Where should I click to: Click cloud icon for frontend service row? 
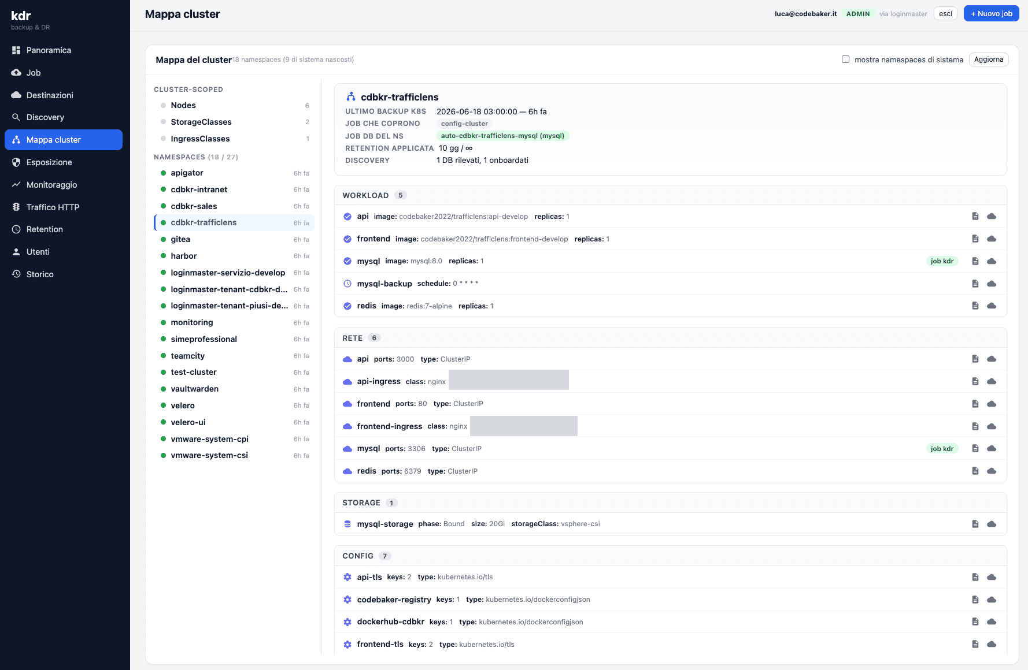point(992,404)
